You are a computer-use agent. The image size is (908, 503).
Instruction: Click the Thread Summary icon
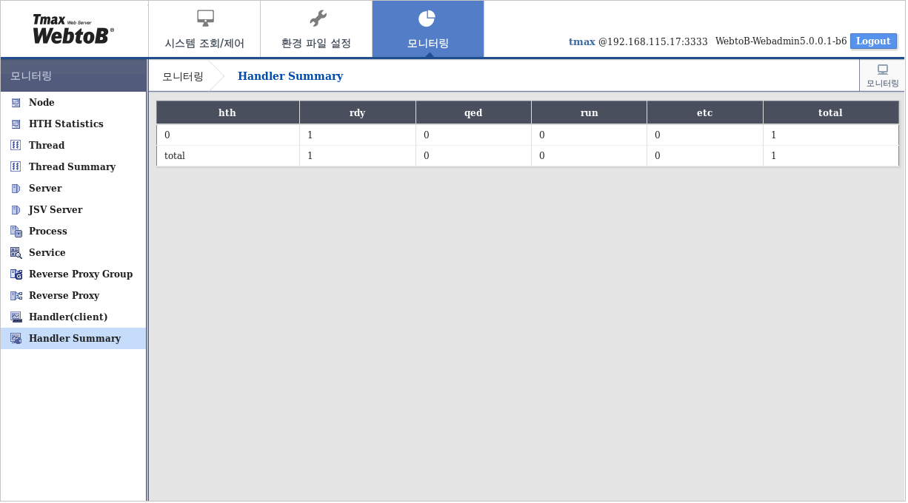pyautogui.click(x=16, y=167)
